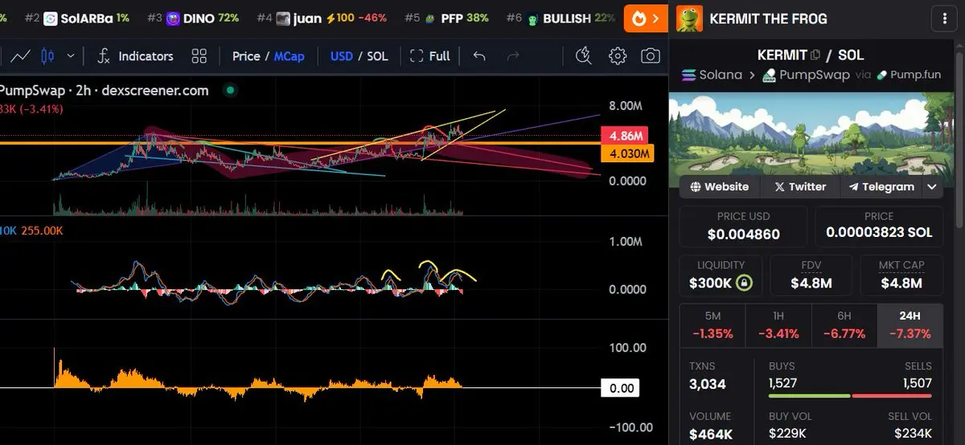Open the token Twitter link
This screenshot has height=445, width=965.
tap(799, 186)
